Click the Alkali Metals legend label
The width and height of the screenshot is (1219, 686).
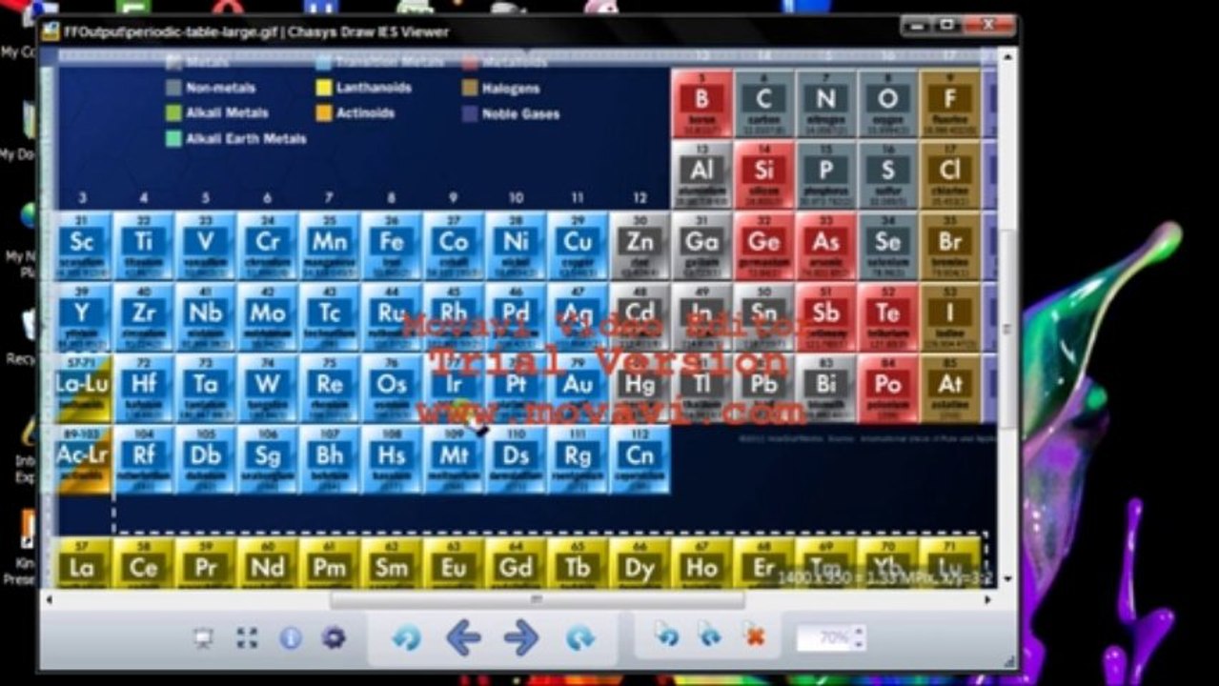(227, 112)
